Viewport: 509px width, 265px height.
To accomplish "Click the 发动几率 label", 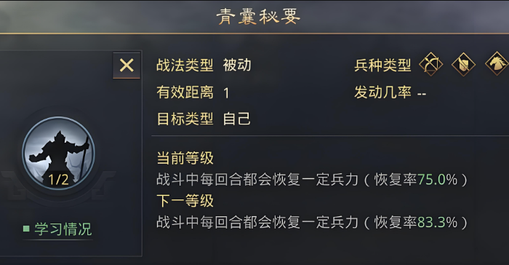I will [382, 92].
